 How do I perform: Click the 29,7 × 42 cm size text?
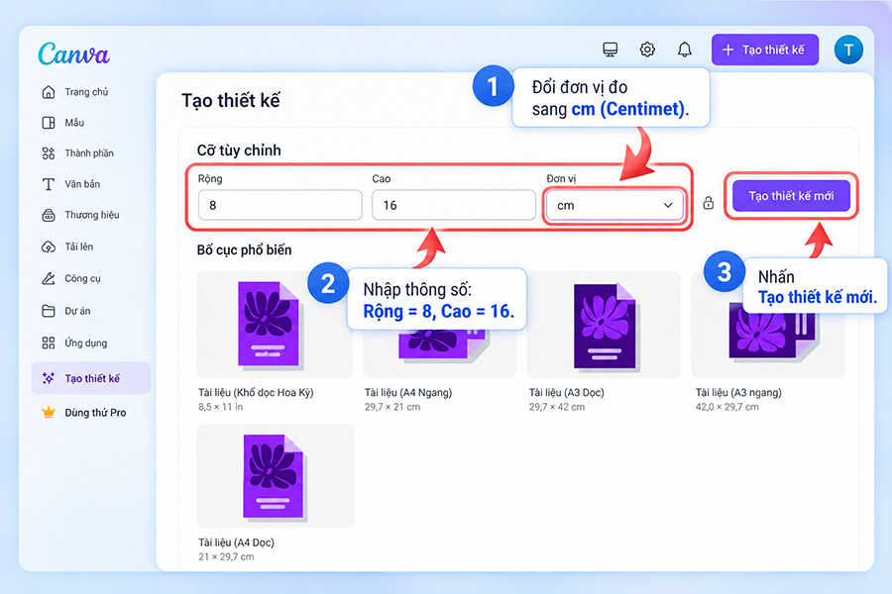click(557, 407)
